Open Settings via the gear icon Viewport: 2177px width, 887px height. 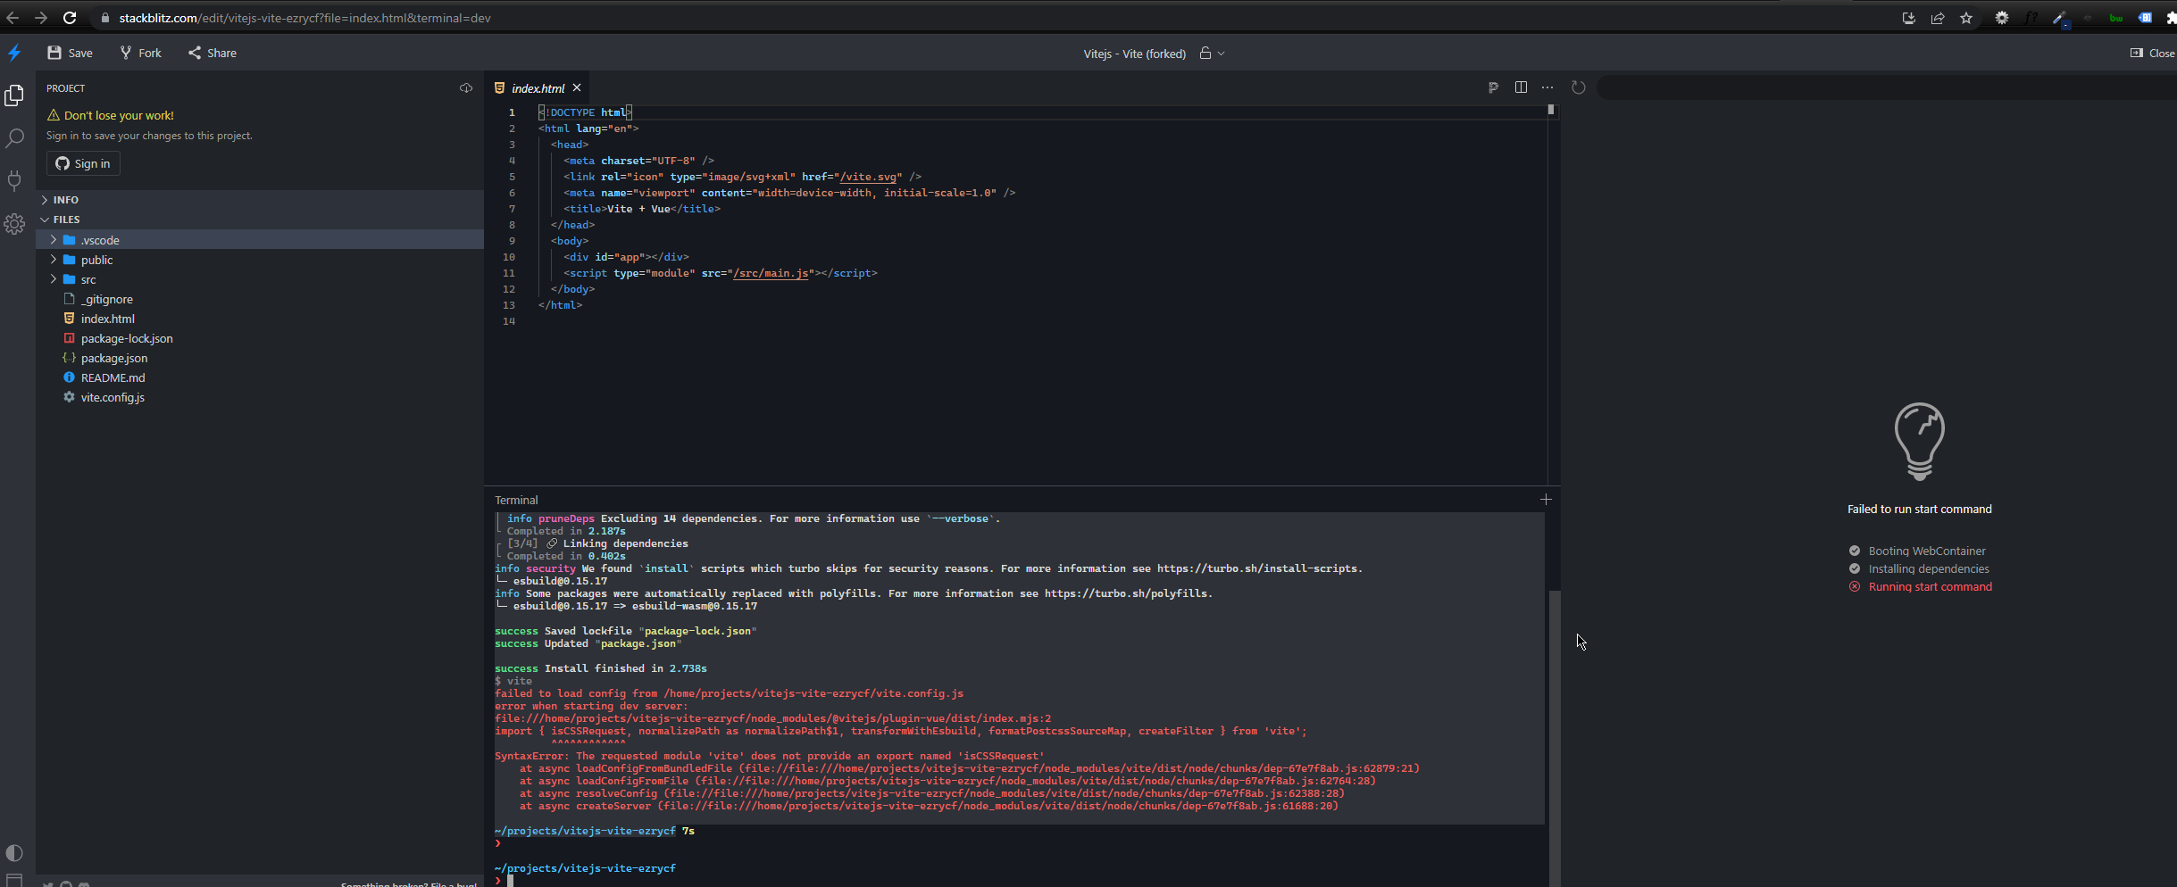tap(15, 224)
